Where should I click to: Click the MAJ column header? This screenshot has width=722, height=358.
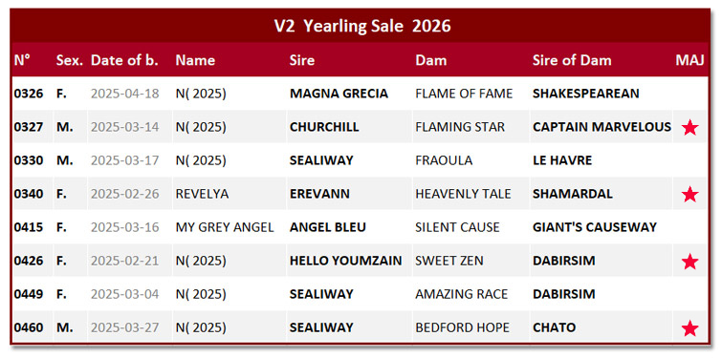[689, 60]
